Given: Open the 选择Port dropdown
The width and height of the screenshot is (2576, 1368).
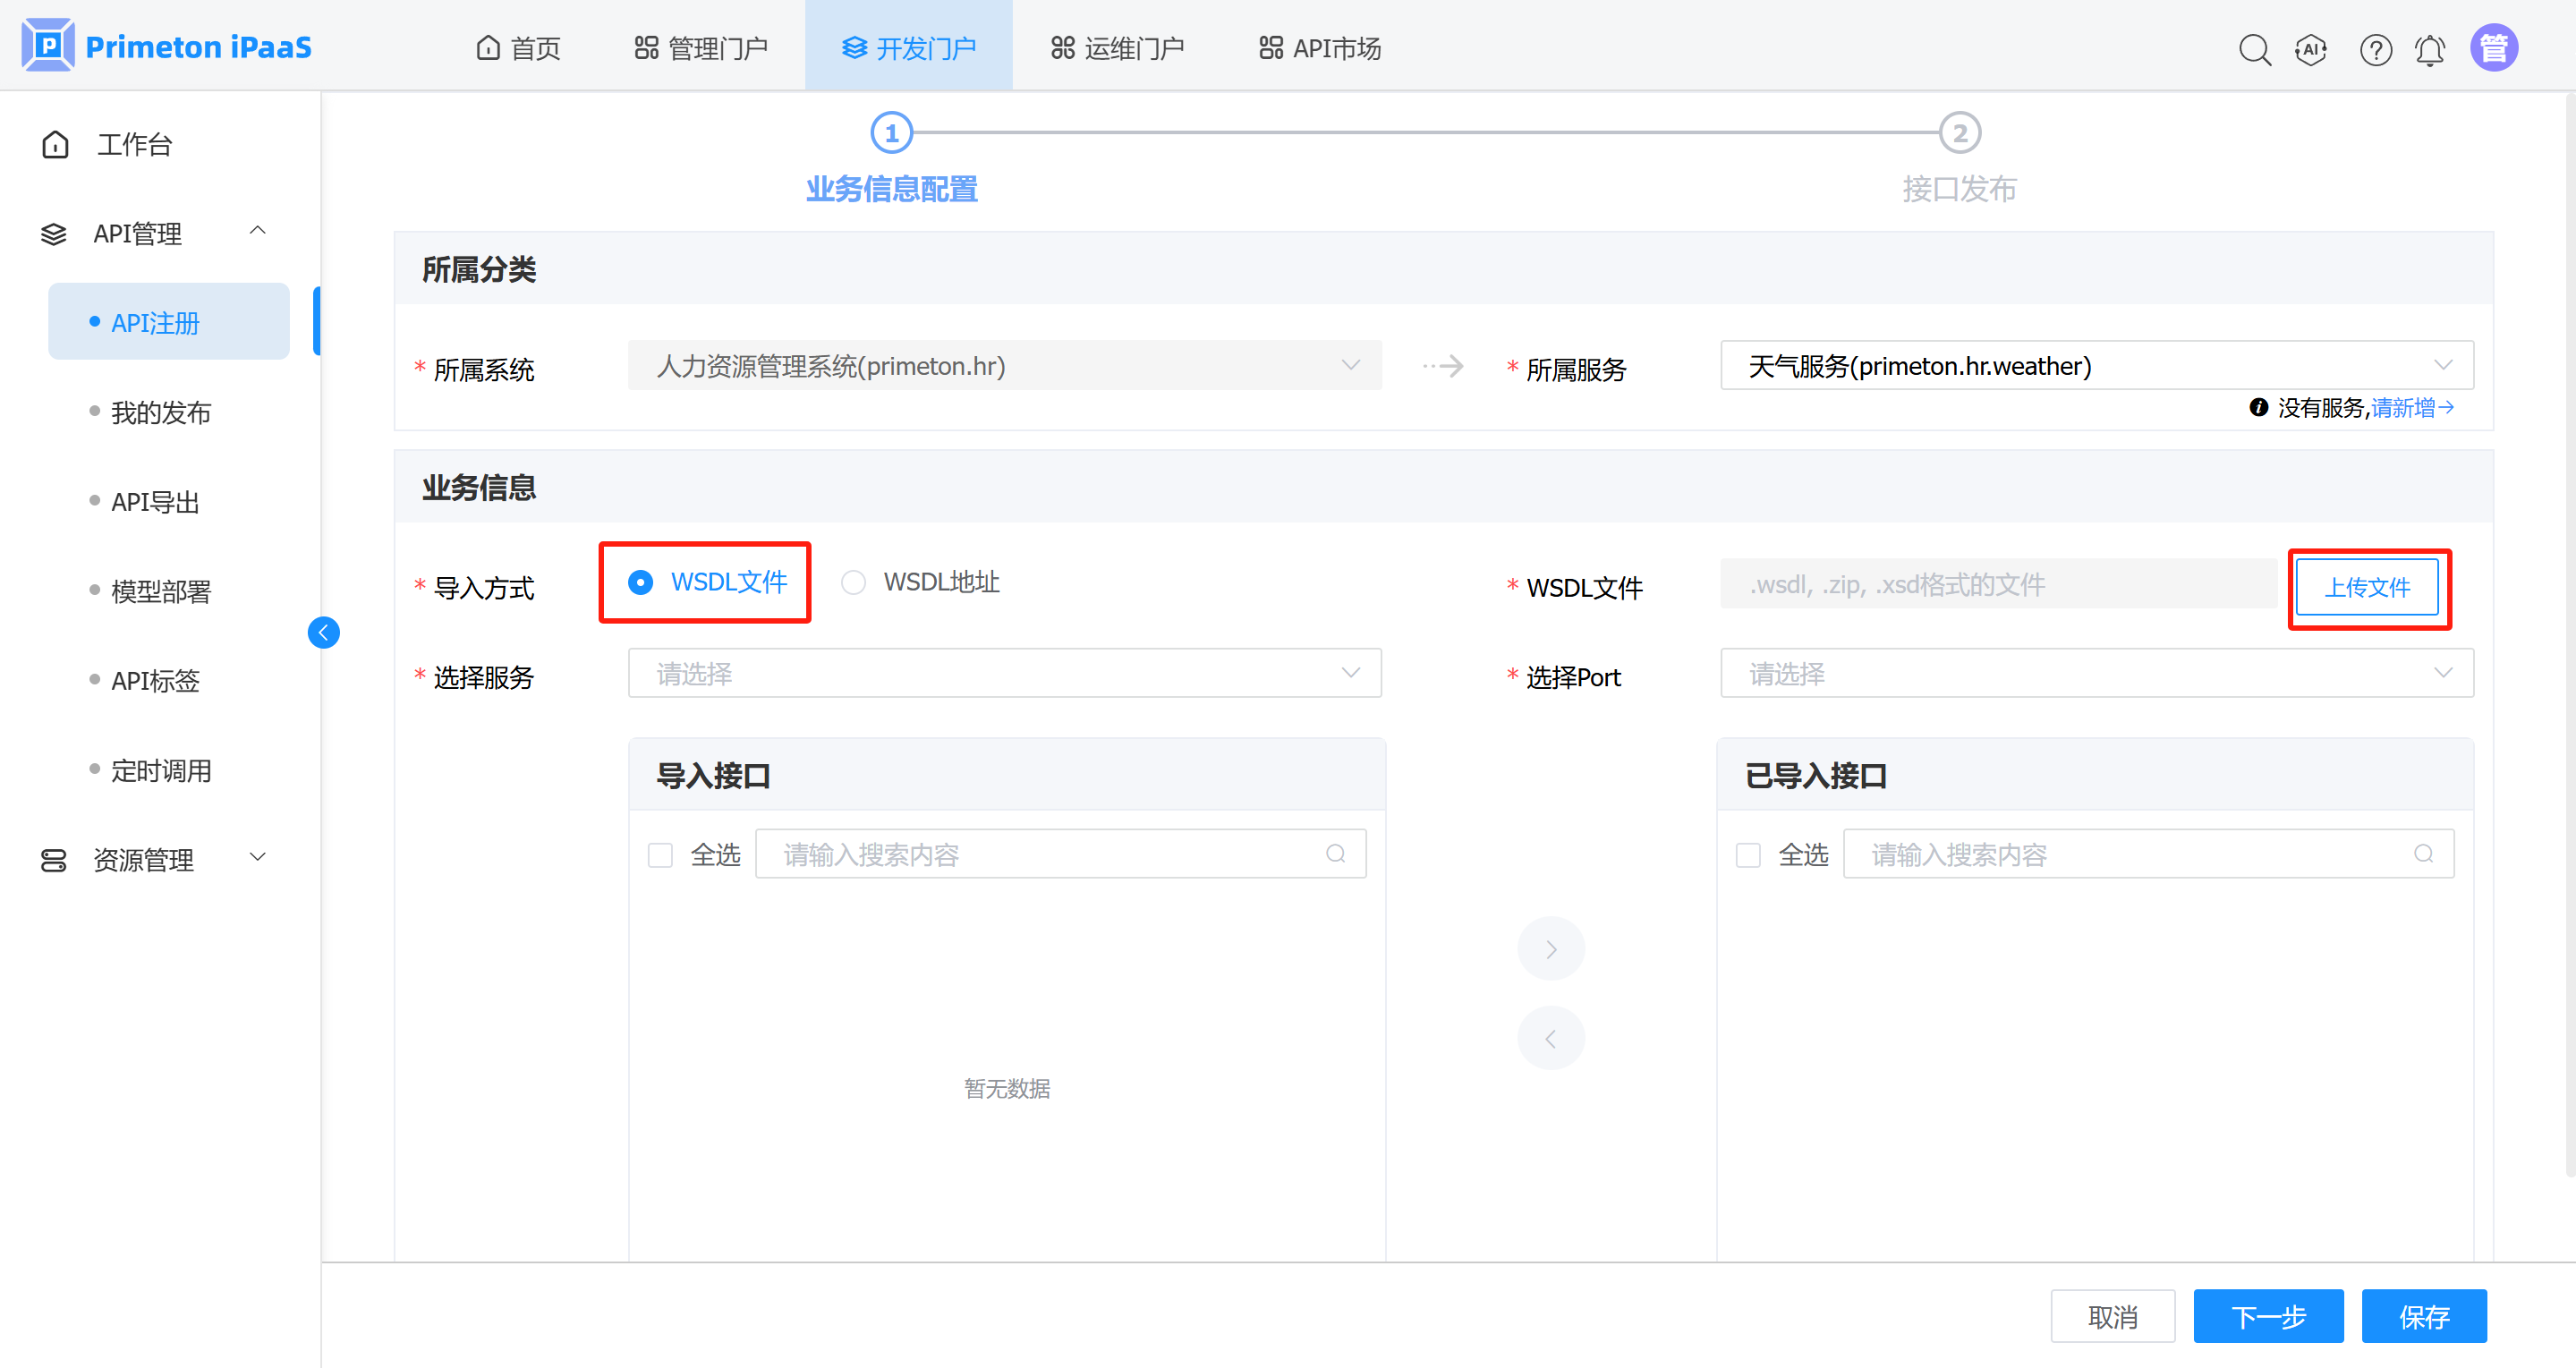Looking at the screenshot, I should tap(2096, 674).
